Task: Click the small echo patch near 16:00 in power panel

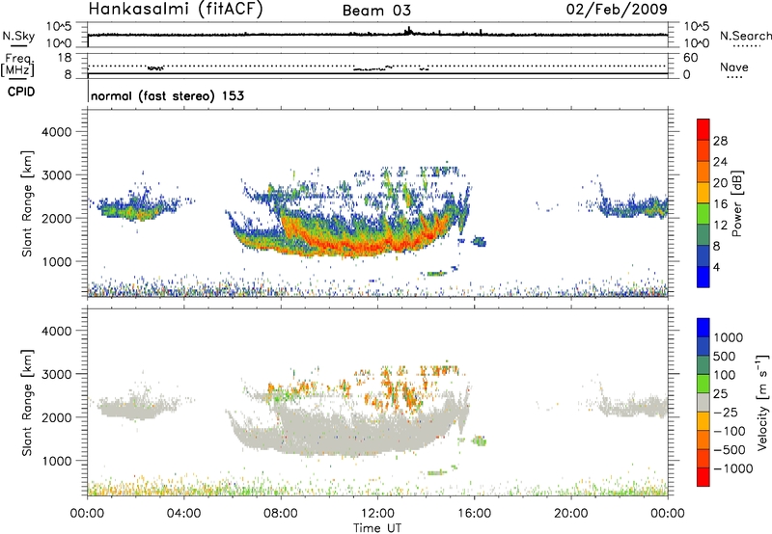Action: click(x=479, y=241)
